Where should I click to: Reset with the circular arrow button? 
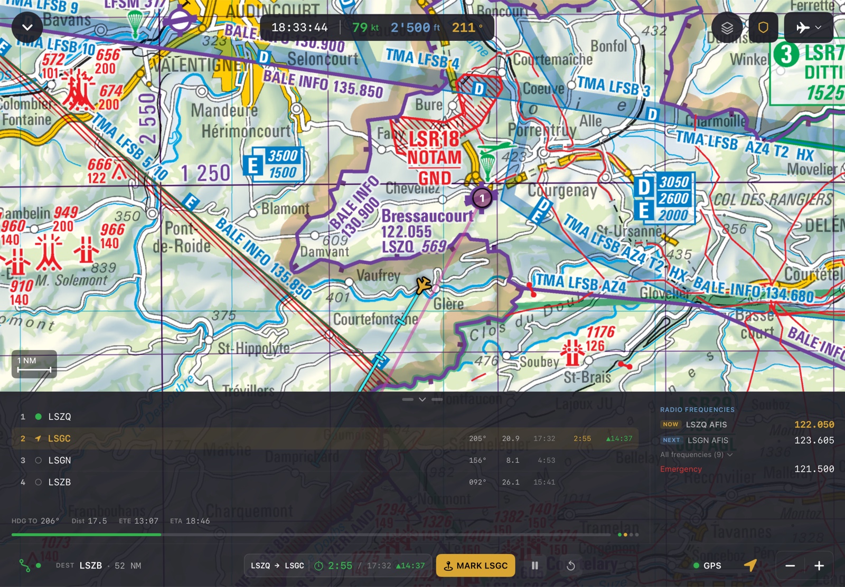coord(571,565)
